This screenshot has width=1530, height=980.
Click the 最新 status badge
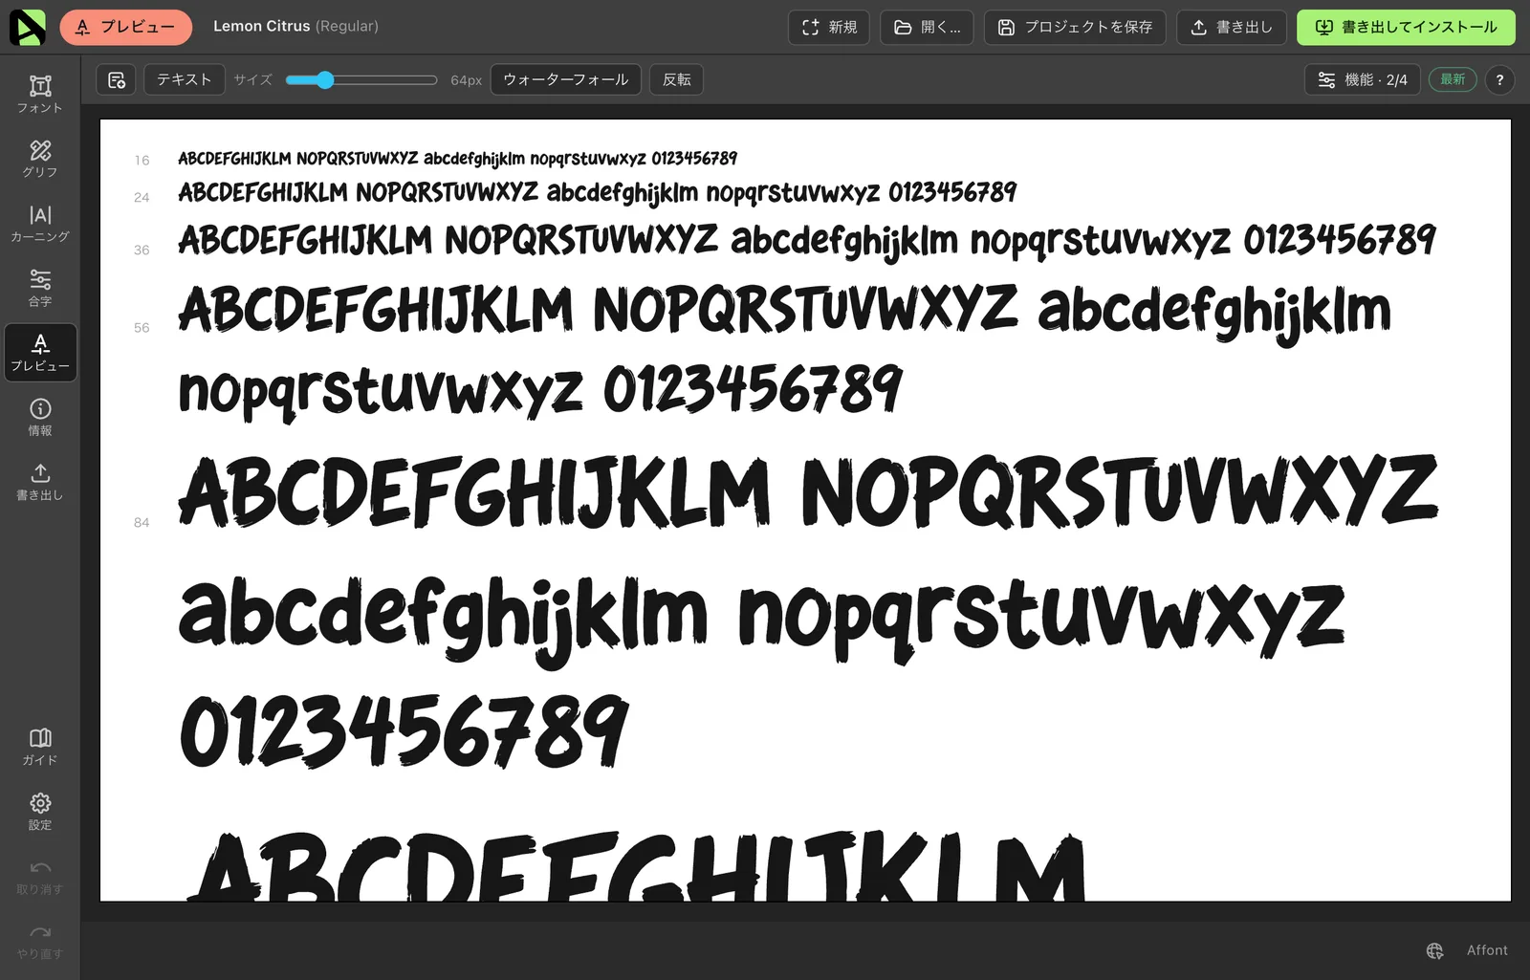pyautogui.click(x=1453, y=79)
